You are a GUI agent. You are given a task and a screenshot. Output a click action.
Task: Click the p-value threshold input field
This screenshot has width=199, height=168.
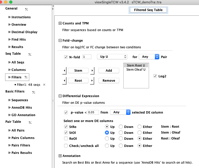pos(93,112)
